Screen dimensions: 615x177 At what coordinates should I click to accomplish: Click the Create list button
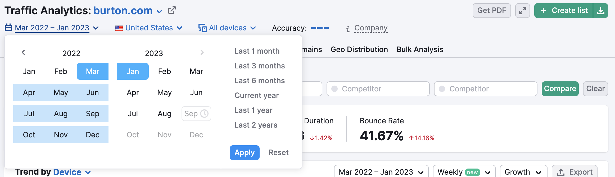pyautogui.click(x=564, y=11)
